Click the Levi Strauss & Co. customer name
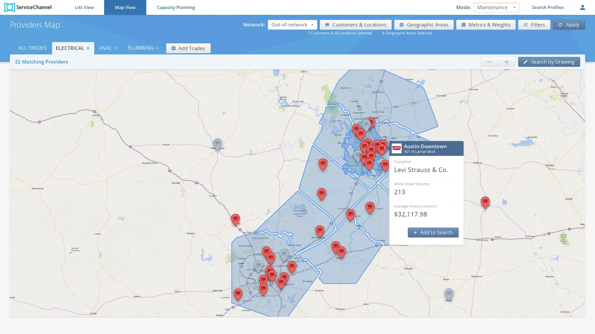The height and width of the screenshot is (334, 595). [421, 170]
